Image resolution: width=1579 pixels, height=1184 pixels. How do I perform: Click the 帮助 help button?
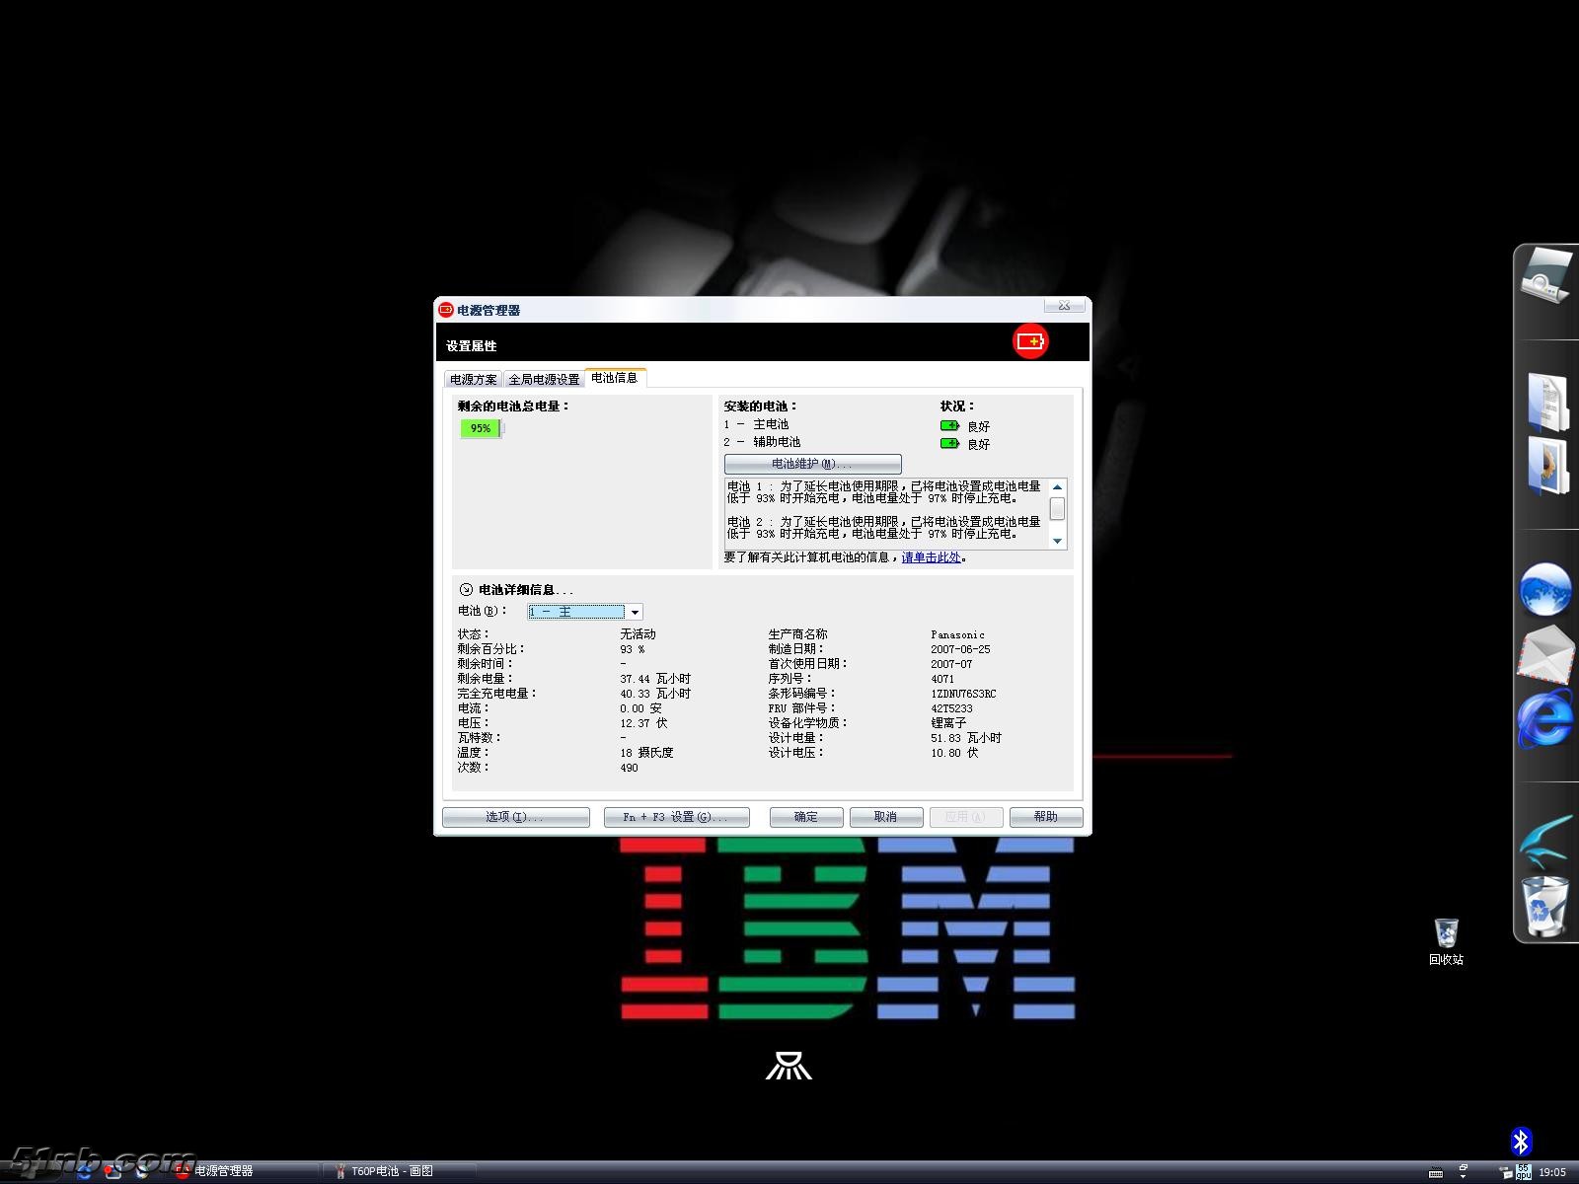1045,817
